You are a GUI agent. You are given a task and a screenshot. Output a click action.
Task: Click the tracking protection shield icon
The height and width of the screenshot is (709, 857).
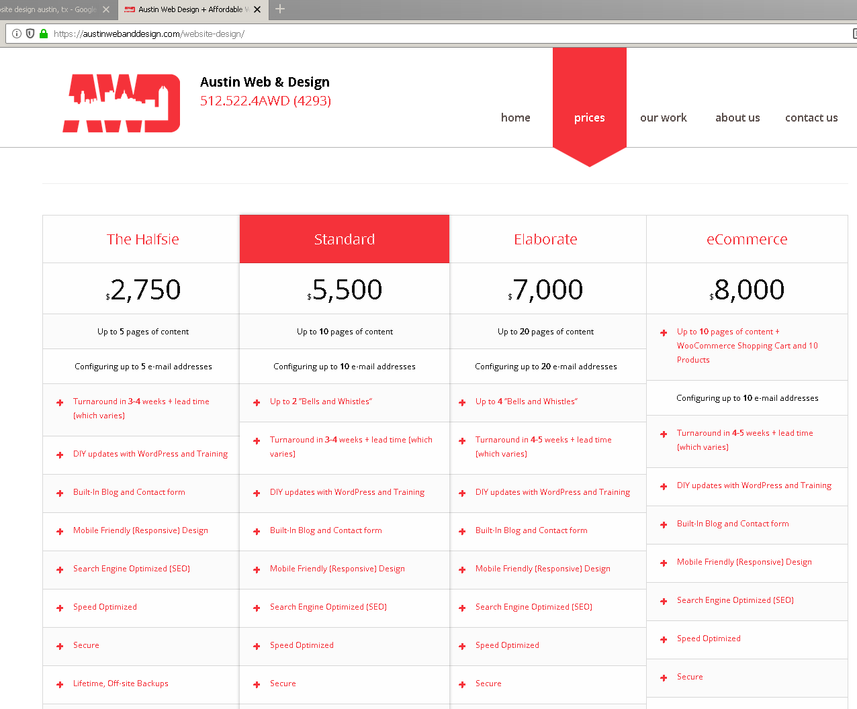click(30, 34)
